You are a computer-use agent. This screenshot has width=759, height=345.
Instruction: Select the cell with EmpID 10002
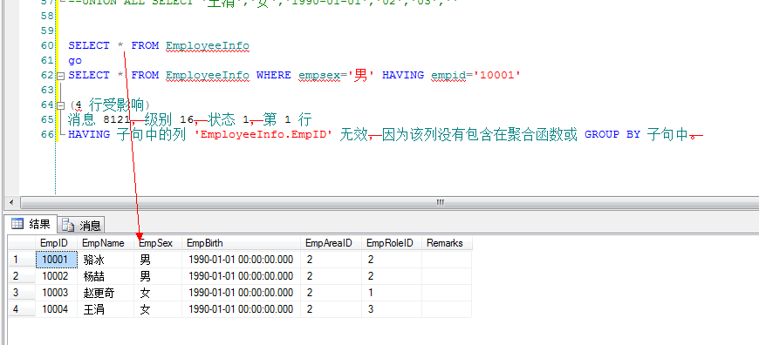(x=57, y=276)
